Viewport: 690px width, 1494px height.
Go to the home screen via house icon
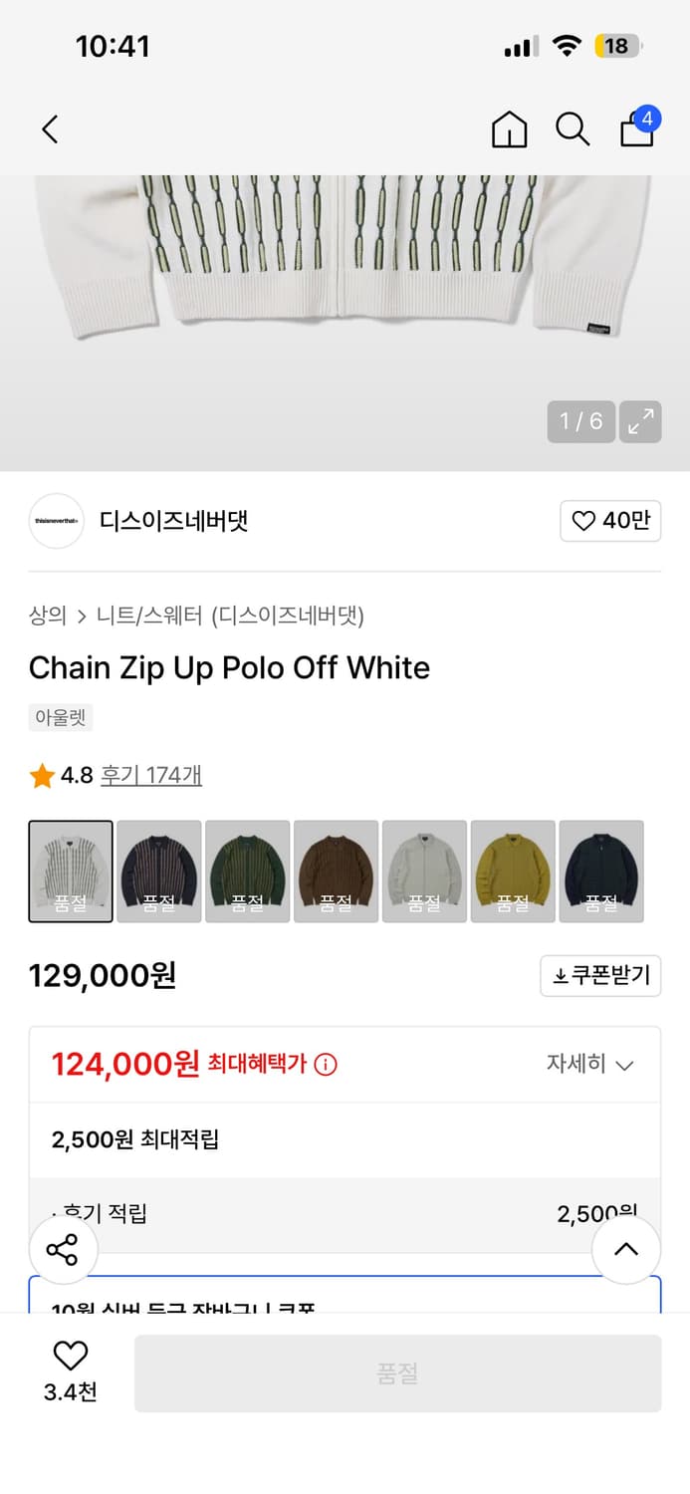(x=509, y=129)
